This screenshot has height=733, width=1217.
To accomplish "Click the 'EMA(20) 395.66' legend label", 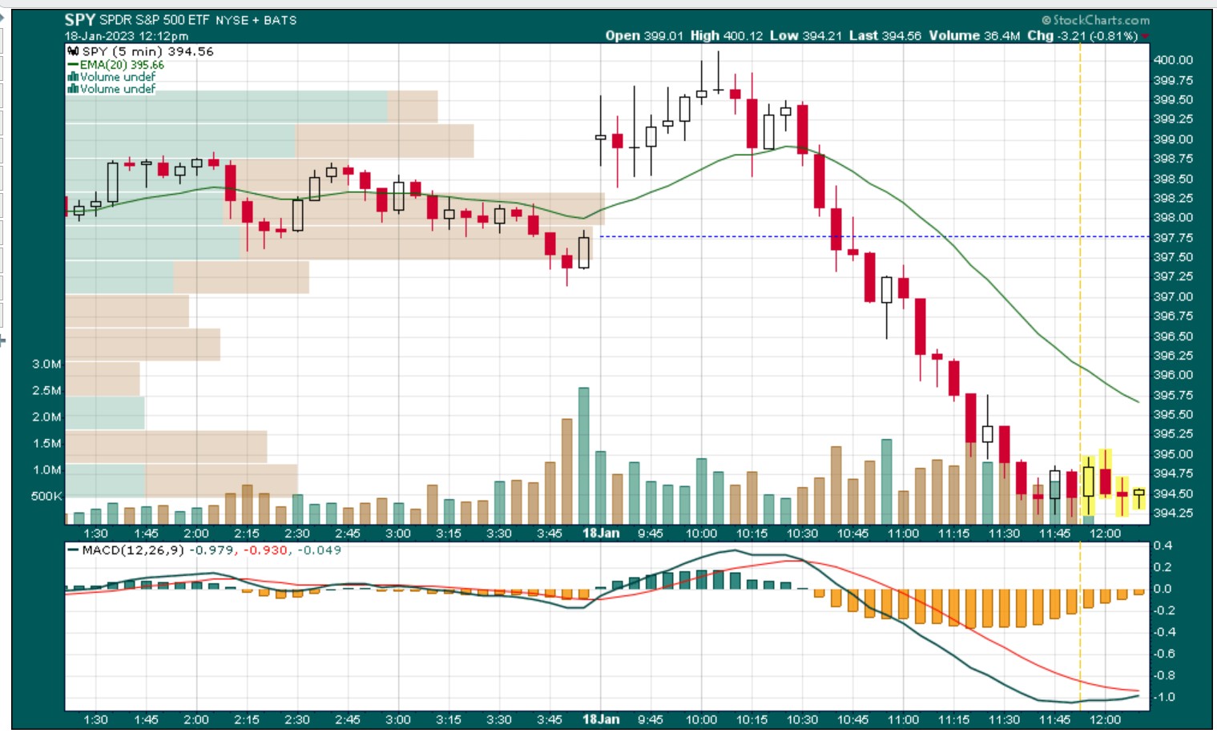I will [122, 65].
